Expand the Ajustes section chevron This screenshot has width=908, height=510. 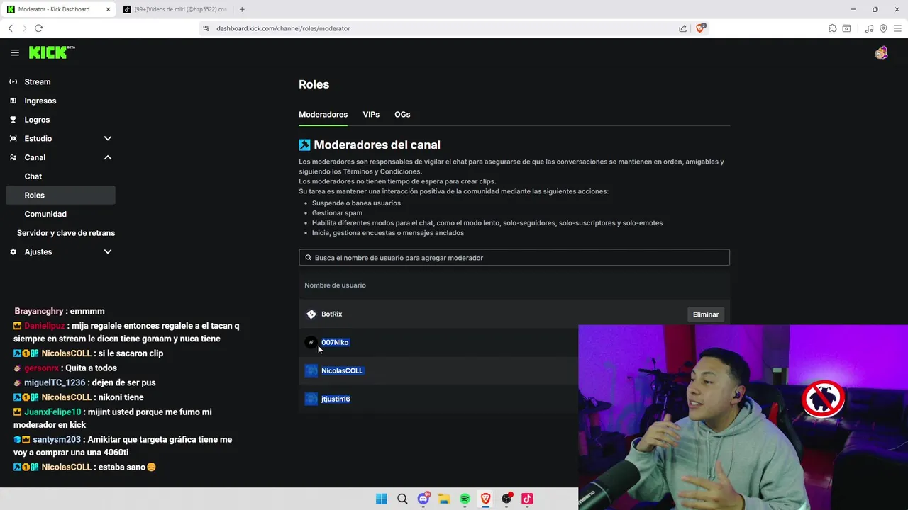[108, 251]
